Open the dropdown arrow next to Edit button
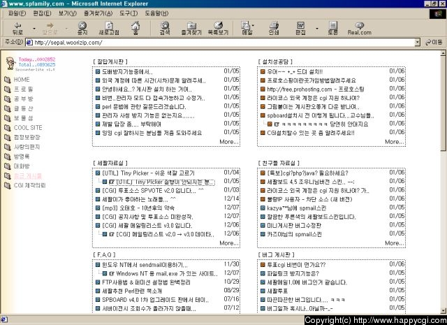Screen dimensions: 447x325 pos(316,29)
